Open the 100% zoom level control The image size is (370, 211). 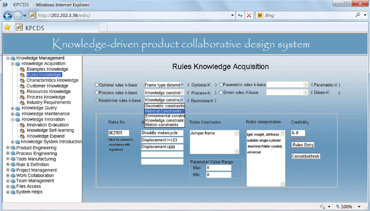[347, 207]
